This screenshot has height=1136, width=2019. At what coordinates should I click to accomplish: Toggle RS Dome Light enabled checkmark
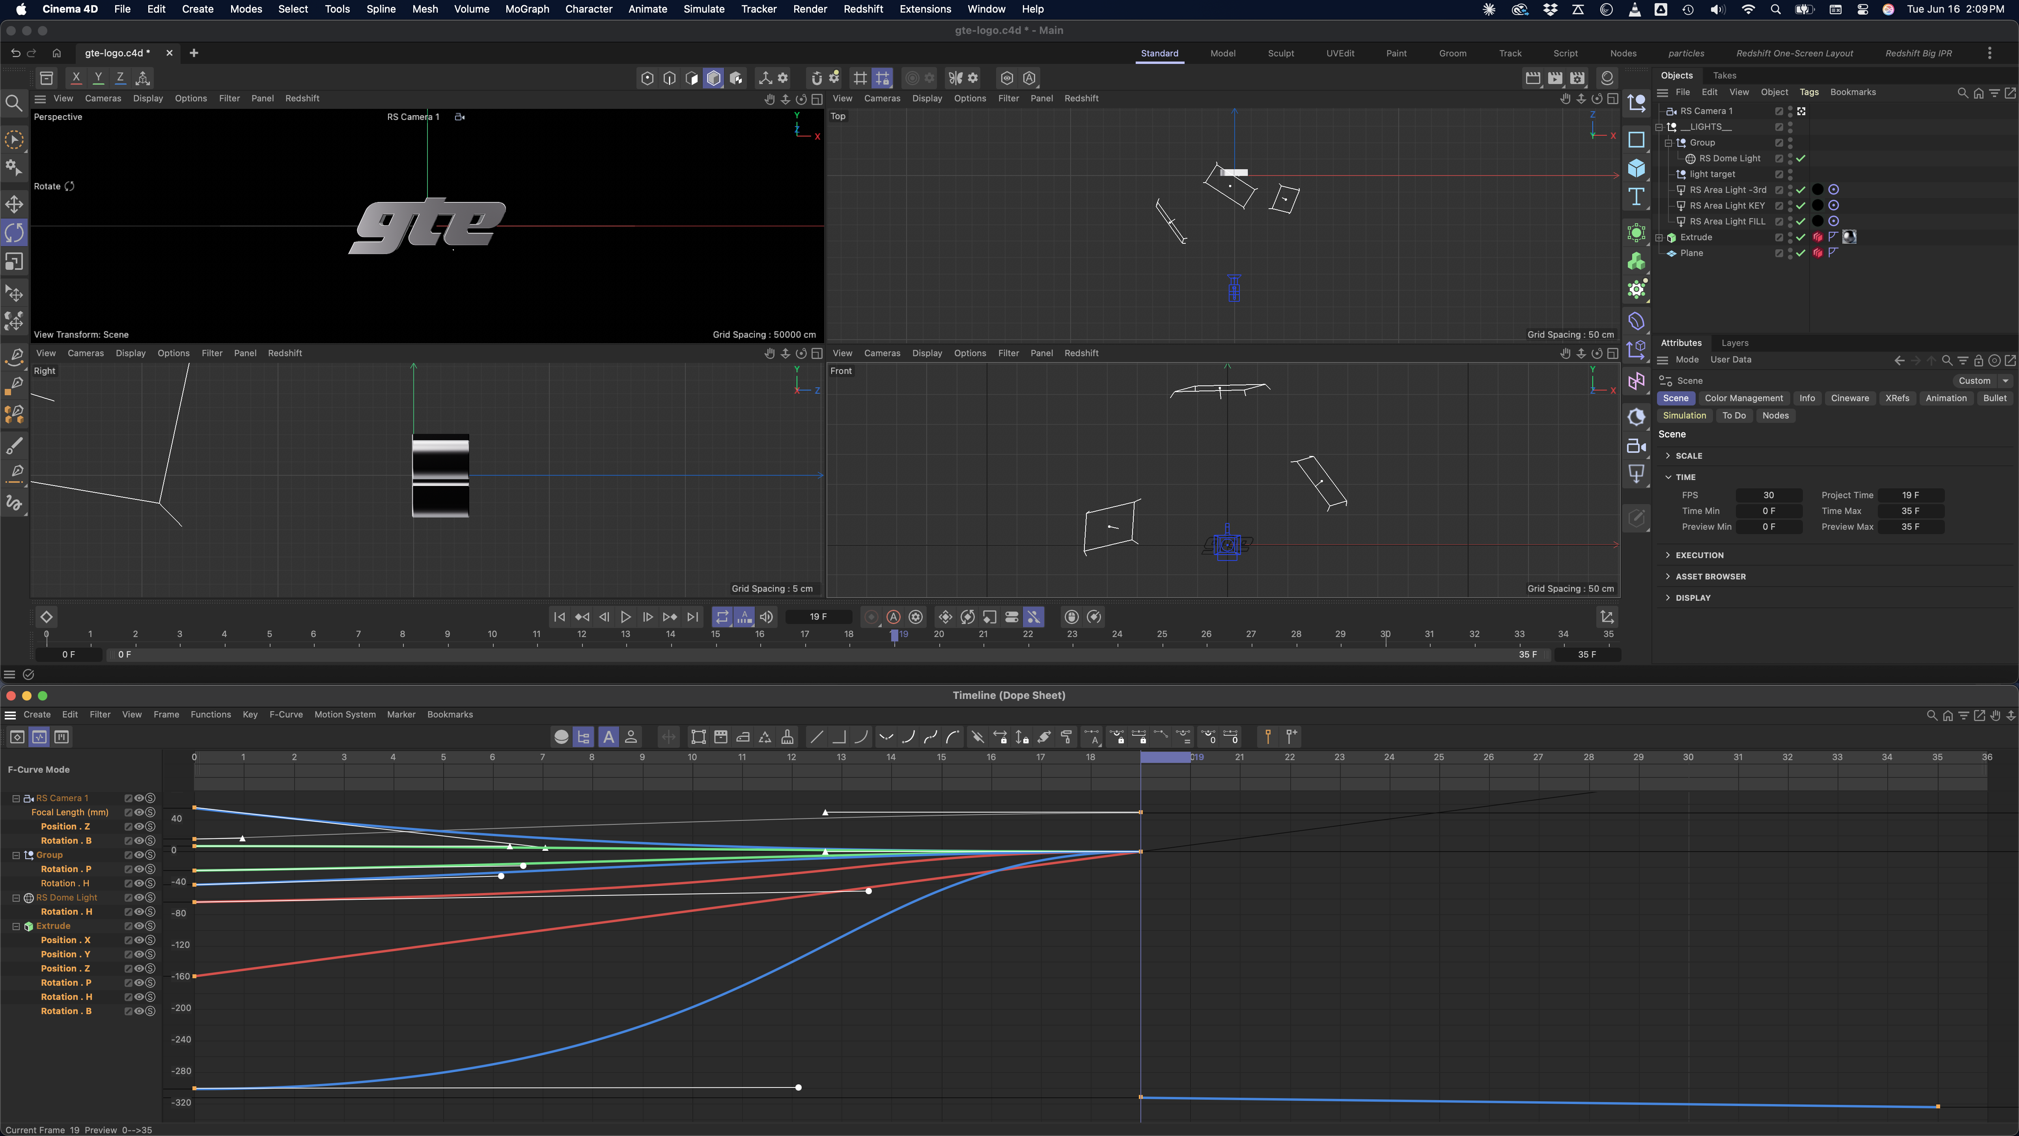click(1801, 158)
